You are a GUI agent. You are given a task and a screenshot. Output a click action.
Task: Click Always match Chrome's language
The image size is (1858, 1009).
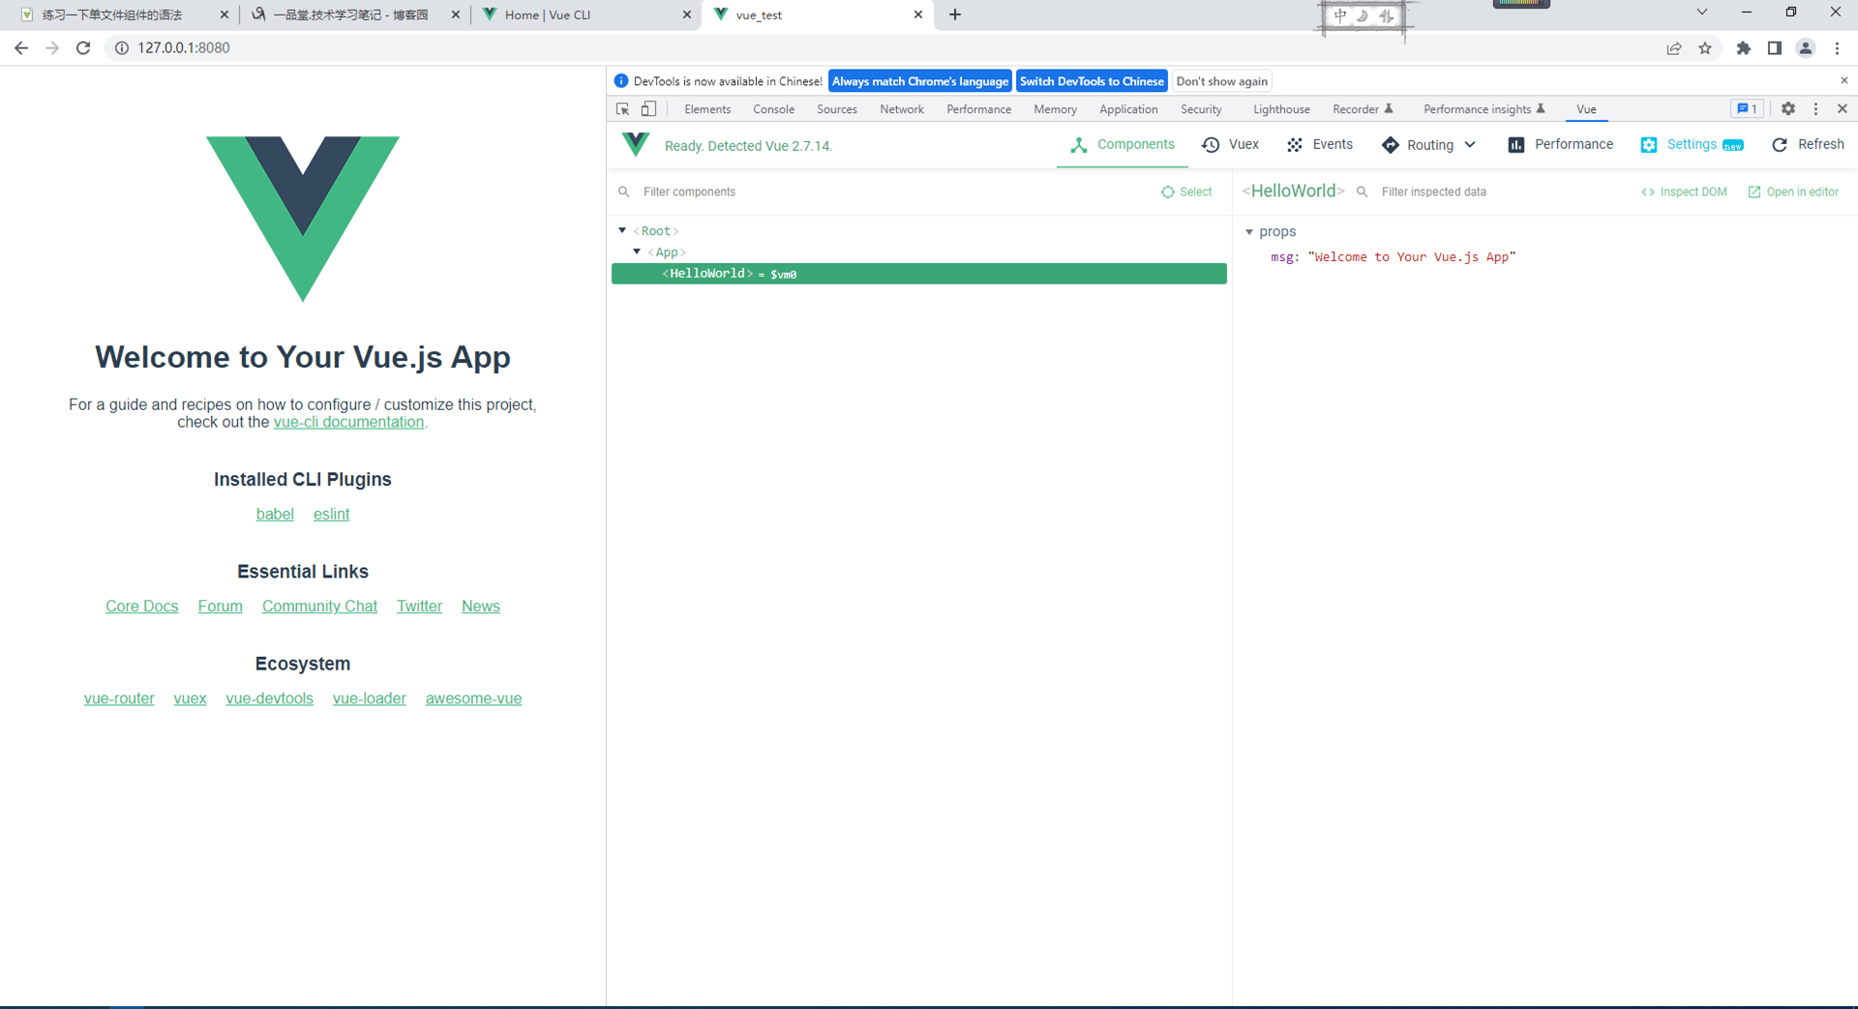920,81
